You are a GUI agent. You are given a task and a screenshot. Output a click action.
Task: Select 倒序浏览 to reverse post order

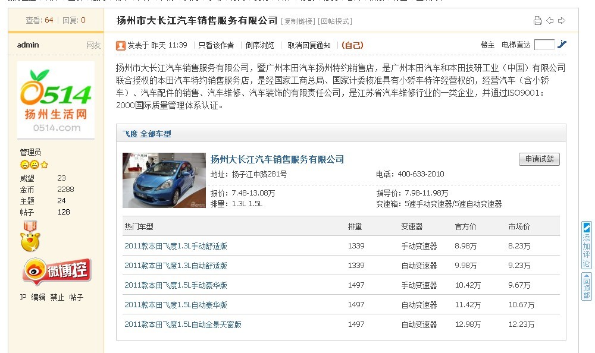pos(259,46)
